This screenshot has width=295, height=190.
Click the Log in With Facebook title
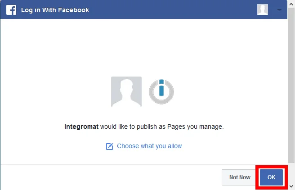[55, 10]
